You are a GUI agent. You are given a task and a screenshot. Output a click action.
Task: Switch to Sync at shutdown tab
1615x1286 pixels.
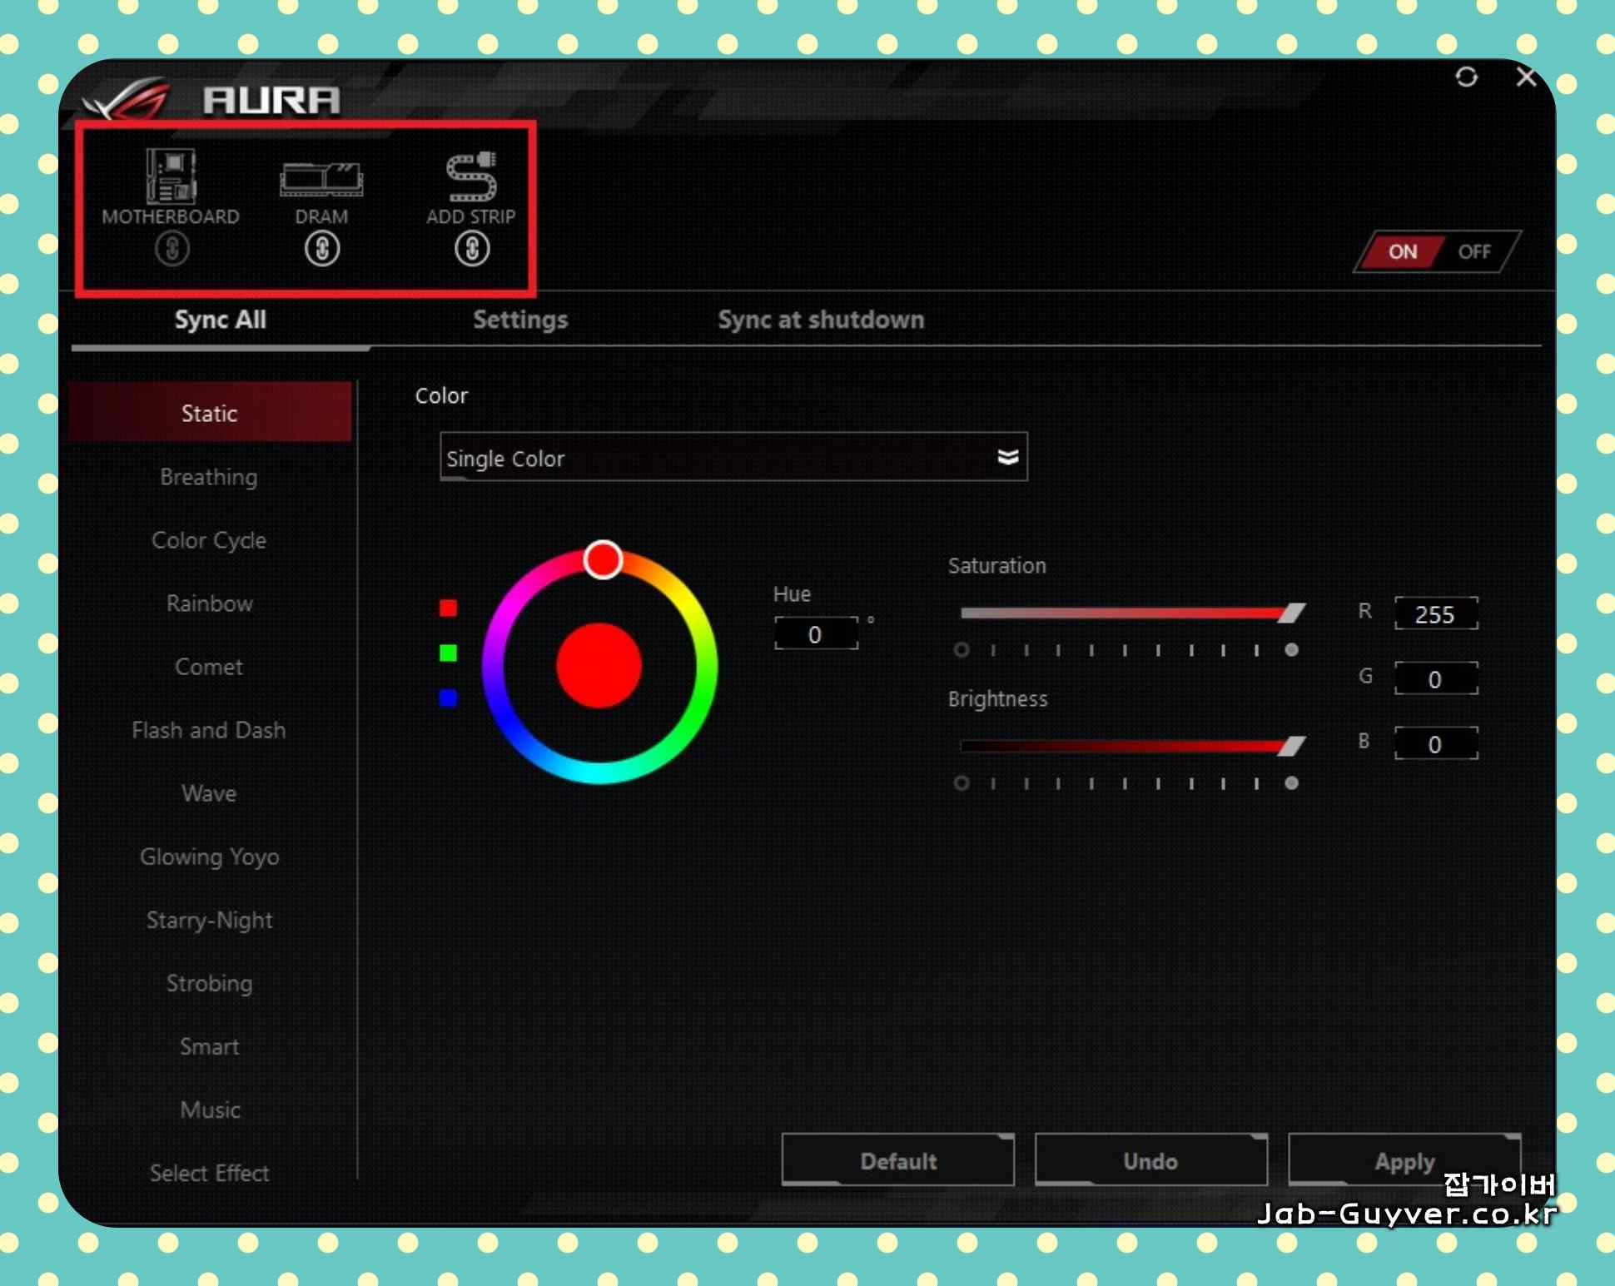[821, 320]
